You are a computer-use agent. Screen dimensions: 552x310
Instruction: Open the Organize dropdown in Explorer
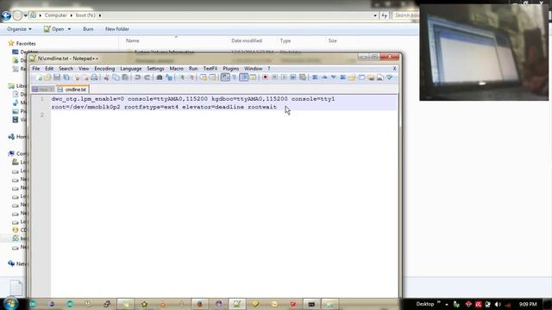click(19, 29)
